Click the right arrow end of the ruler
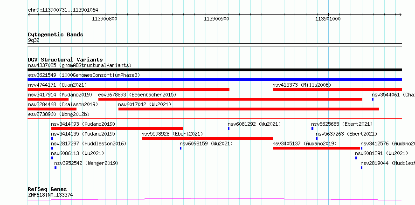The image size is (415, 205). pyautogui.click(x=400, y=14)
